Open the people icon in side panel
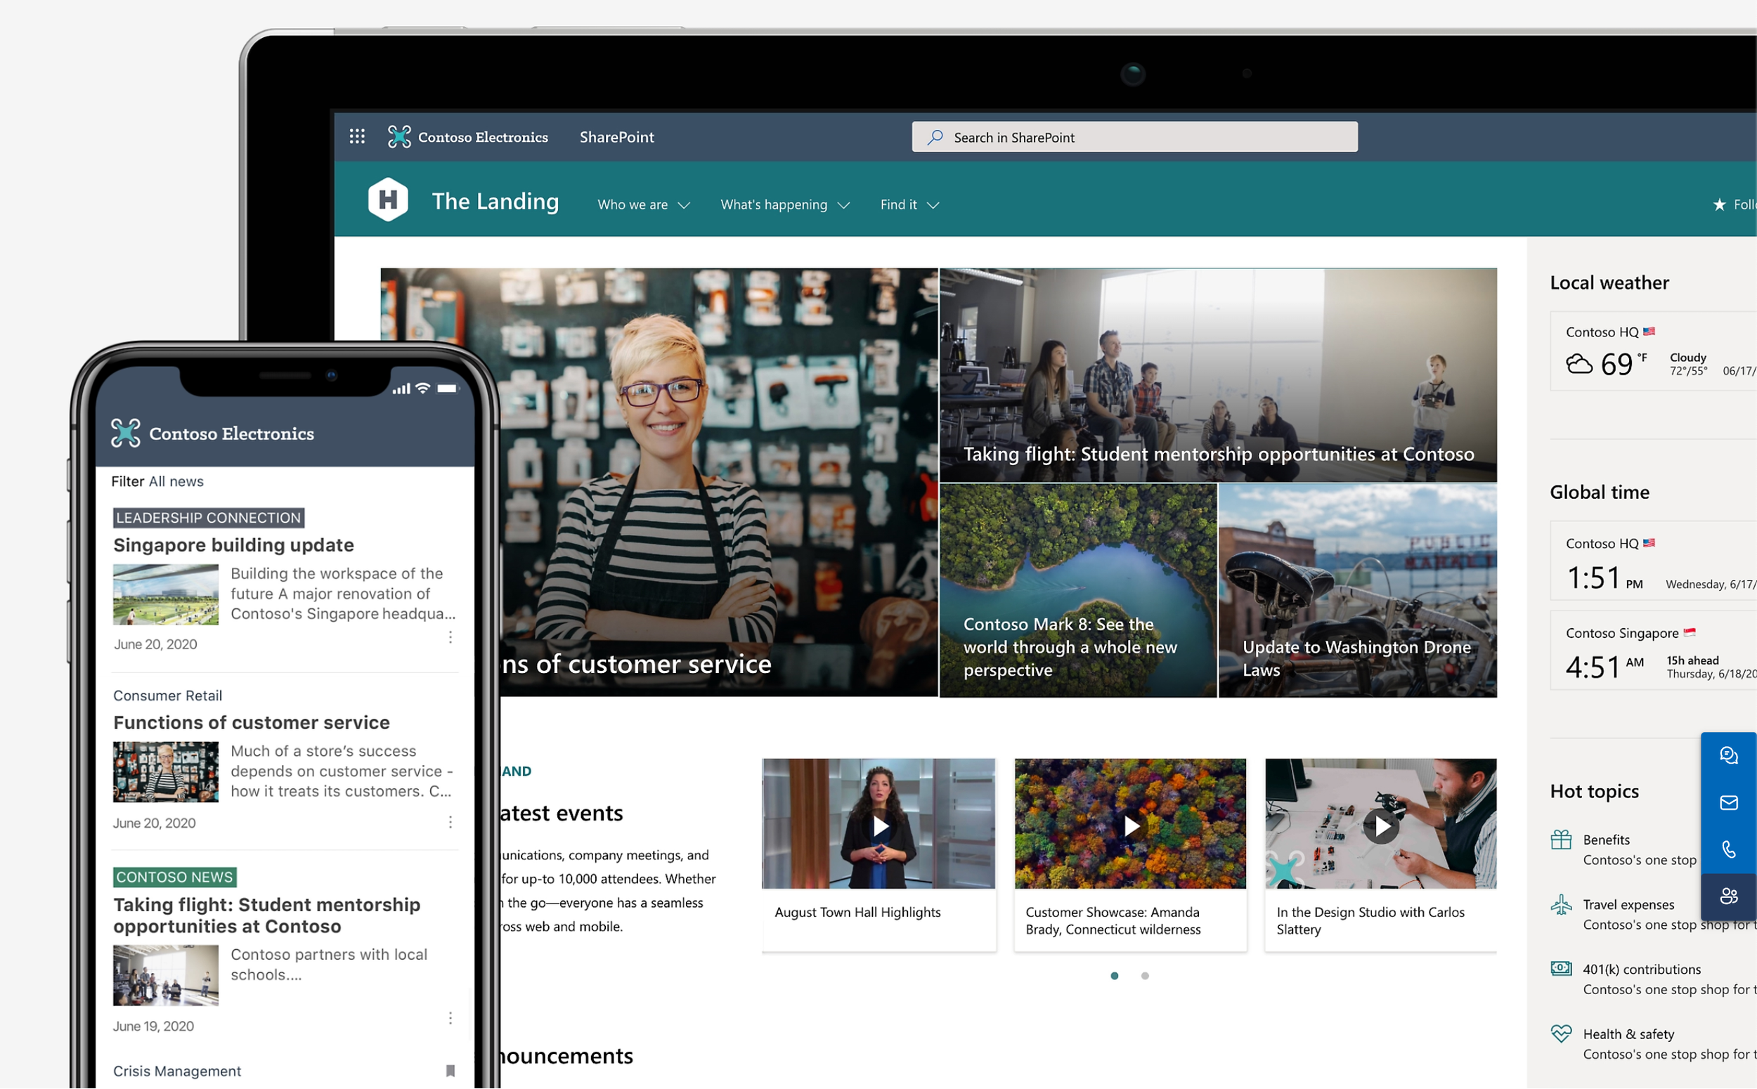The height and width of the screenshot is (1089, 1757). (x=1728, y=896)
